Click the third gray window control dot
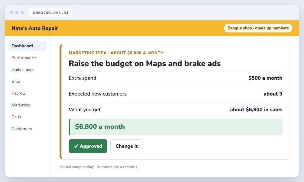304x182 pixels. (22, 12)
